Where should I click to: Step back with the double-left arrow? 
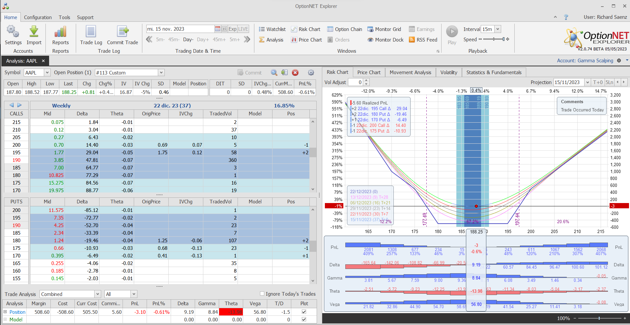coord(149,40)
